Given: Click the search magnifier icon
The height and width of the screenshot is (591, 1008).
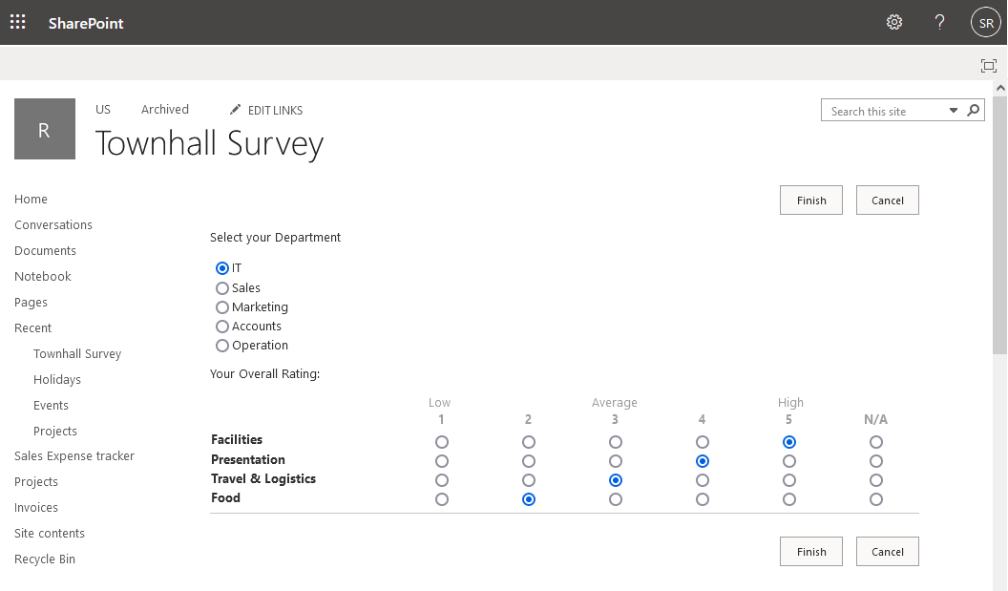Looking at the screenshot, I should coord(973,110).
